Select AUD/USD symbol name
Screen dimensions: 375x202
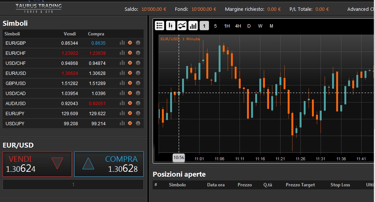click(16, 103)
